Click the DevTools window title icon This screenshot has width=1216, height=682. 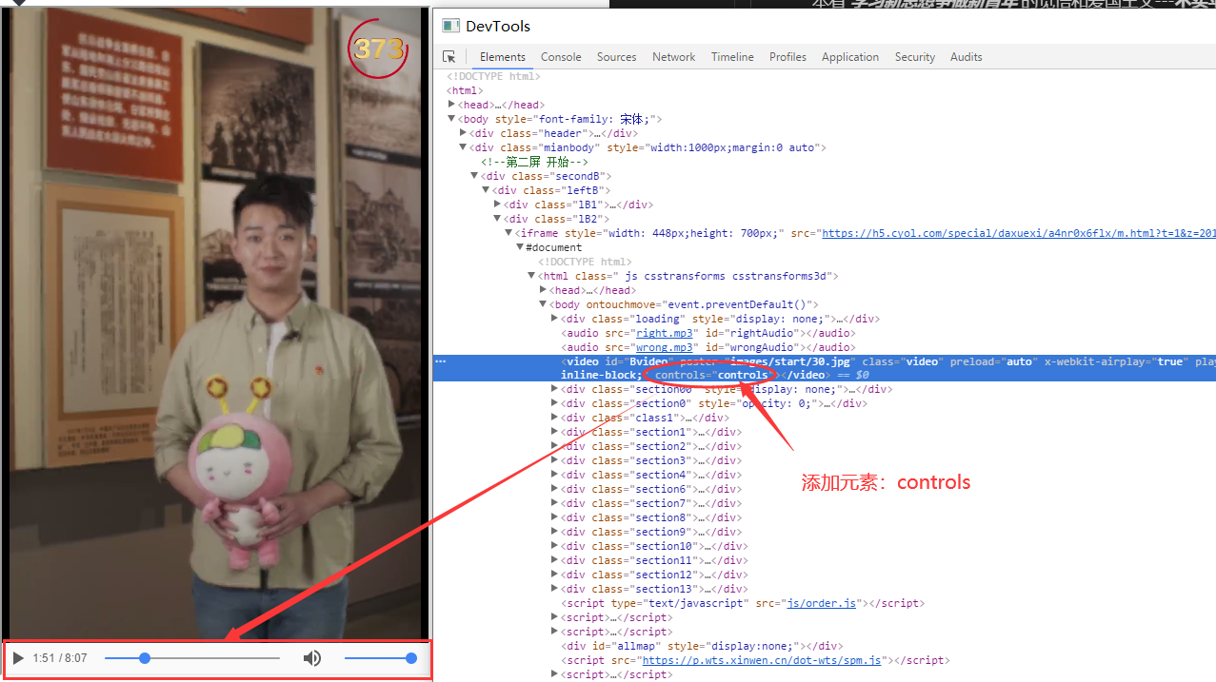pos(449,26)
